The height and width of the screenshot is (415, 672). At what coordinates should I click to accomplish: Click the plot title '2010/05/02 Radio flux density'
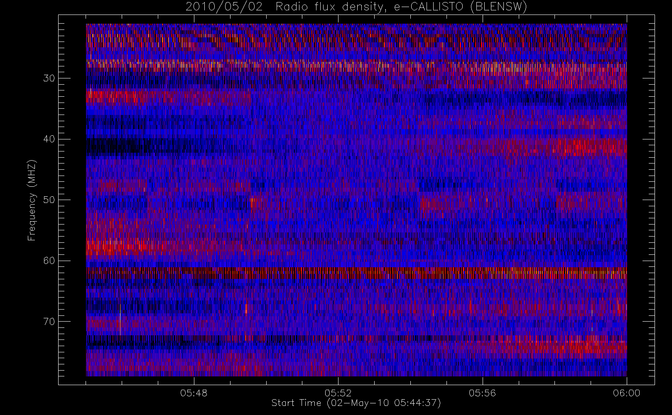pos(356,7)
